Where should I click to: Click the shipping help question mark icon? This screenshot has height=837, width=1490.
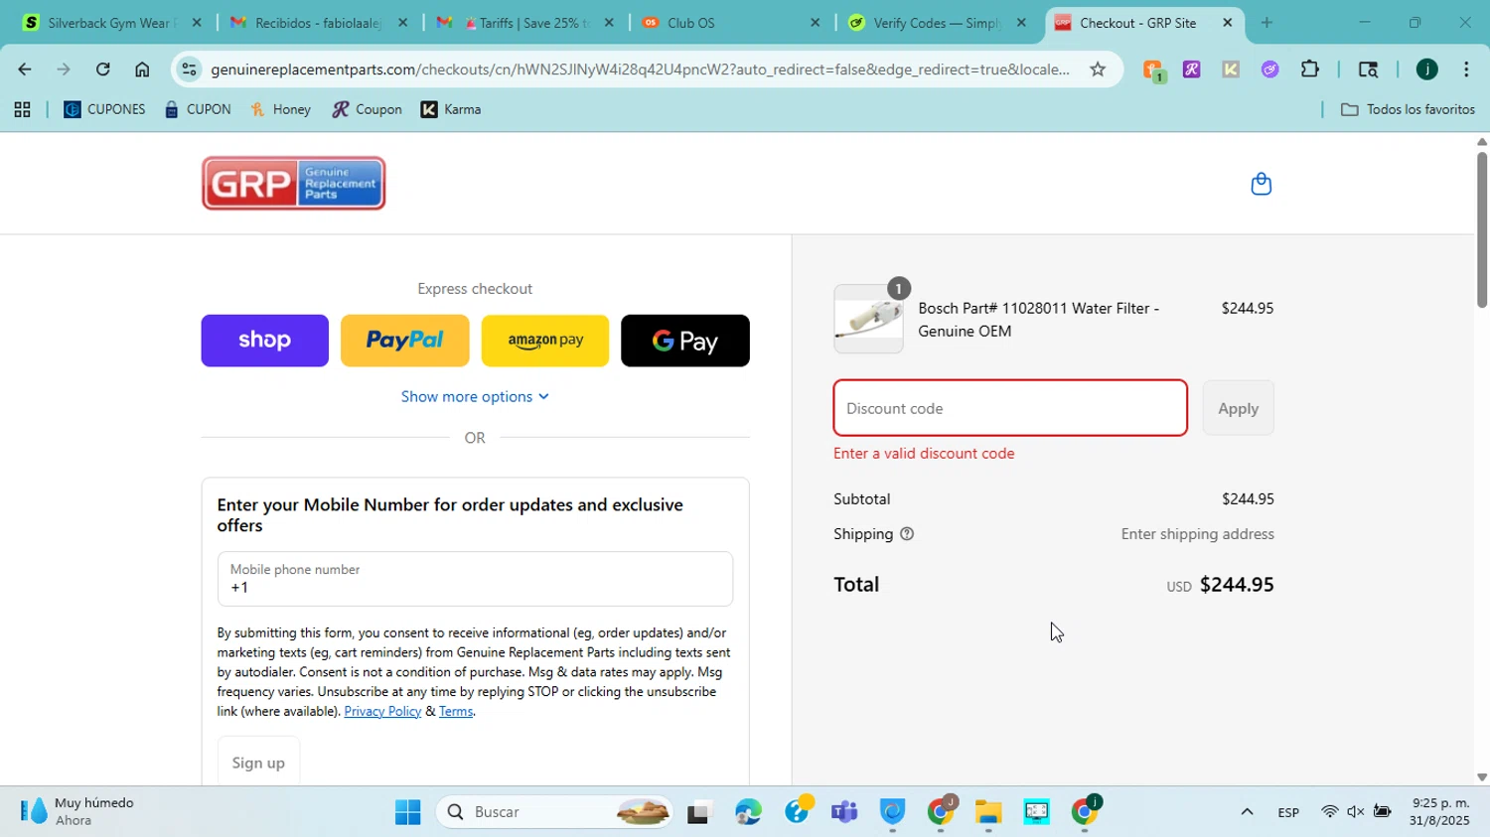[x=907, y=534]
